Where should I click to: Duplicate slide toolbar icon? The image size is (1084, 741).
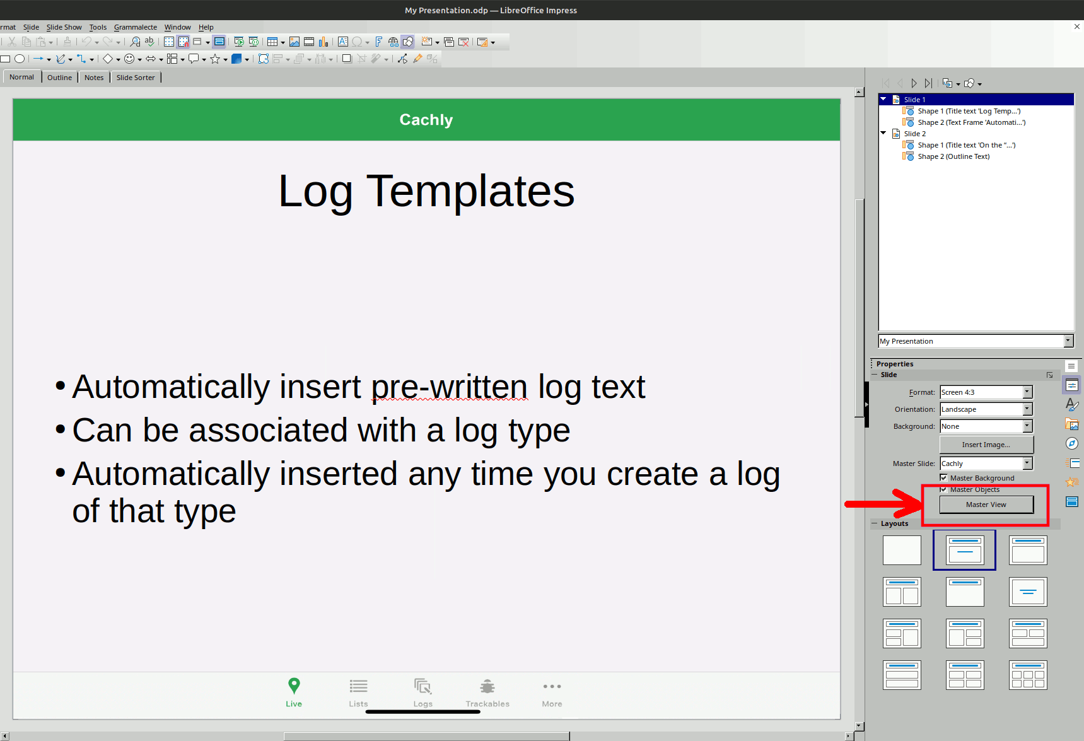tap(449, 42)
